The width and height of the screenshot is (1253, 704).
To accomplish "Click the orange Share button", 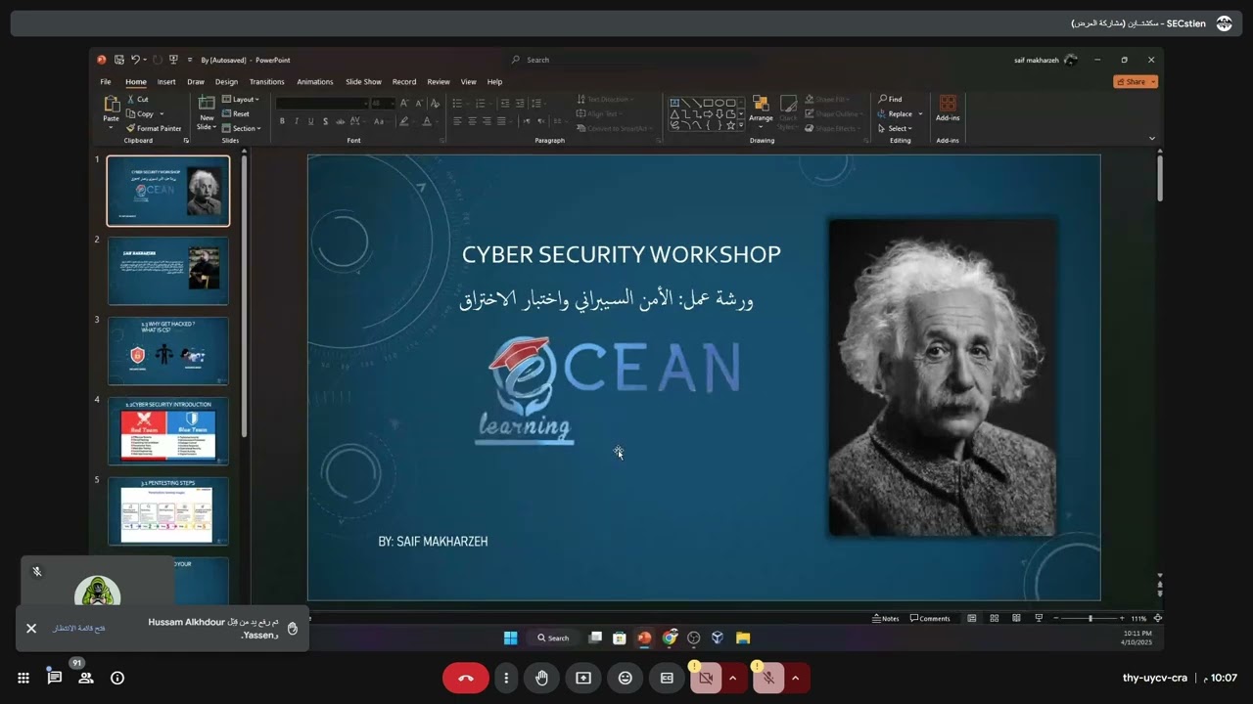I will [x=1136, y=81].
